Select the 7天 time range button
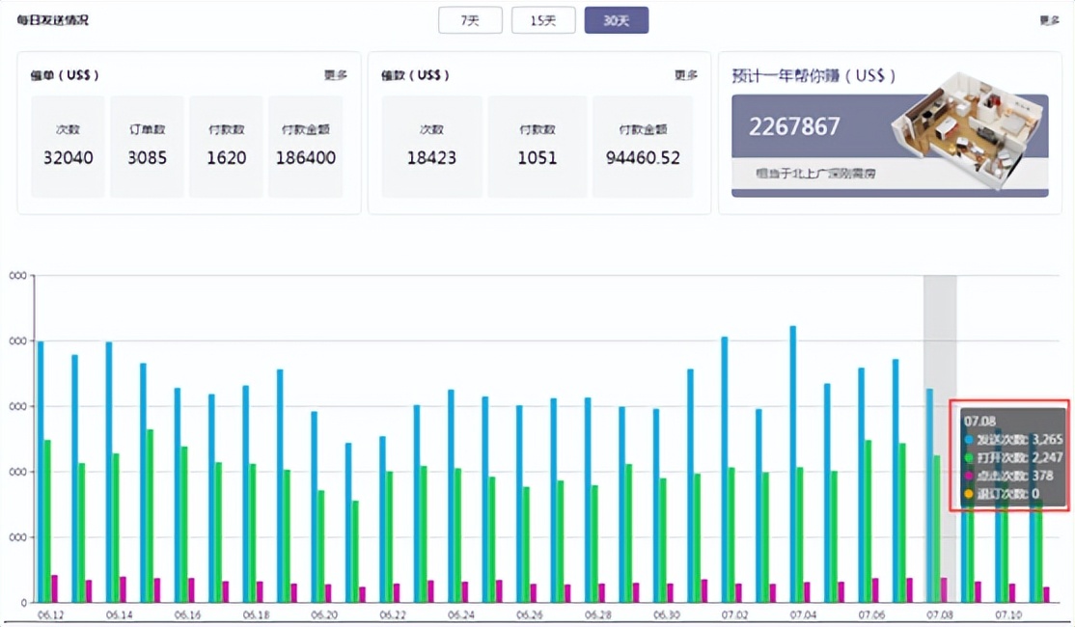The height and width of the screenshot is (627, 1075). click(x=470, y=20)
